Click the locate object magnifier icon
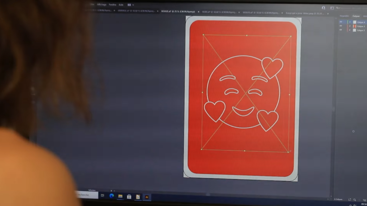This screenshot has width=367, height=206. coord(354,200)
